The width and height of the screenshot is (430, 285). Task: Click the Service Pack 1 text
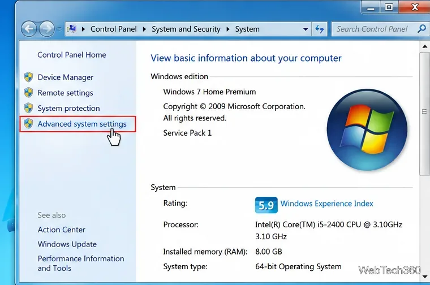pos(187,133)
